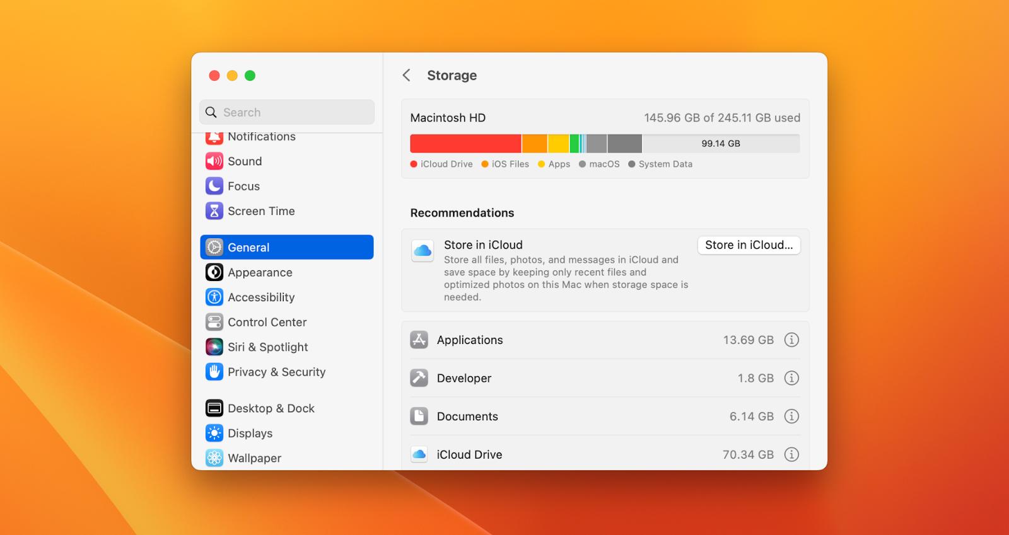Select Desktop & Dock
1009x535 pixels.
coord(287,408)
